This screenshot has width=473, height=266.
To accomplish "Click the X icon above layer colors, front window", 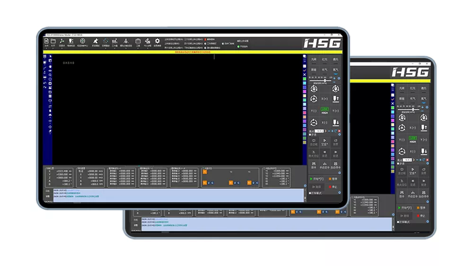I will pos(304,74).
